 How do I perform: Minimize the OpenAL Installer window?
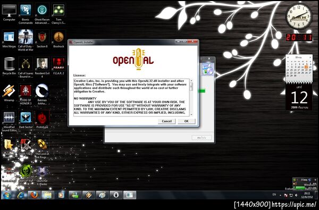tap(179, 41)
